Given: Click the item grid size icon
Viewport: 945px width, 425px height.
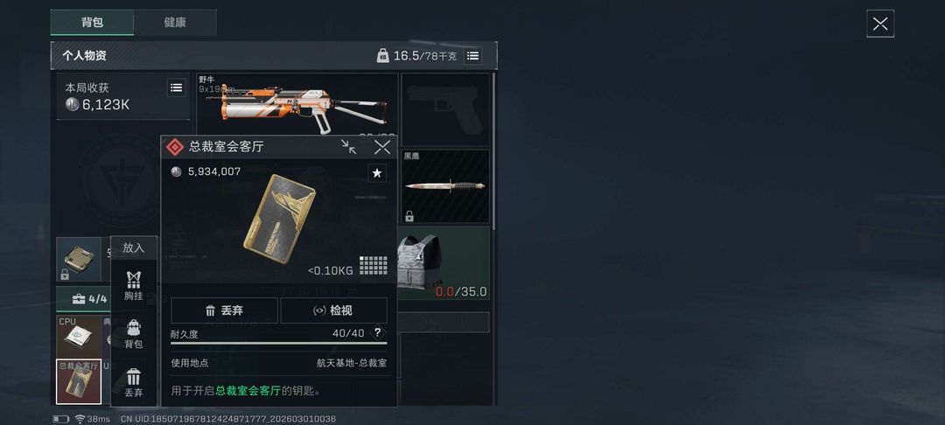Looking at the screenshot, I should [374, 266].
